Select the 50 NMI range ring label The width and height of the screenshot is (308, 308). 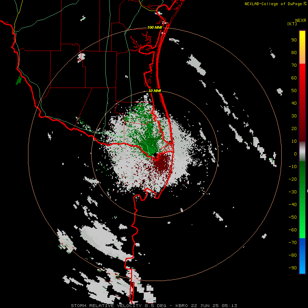[x=155, y=91]
